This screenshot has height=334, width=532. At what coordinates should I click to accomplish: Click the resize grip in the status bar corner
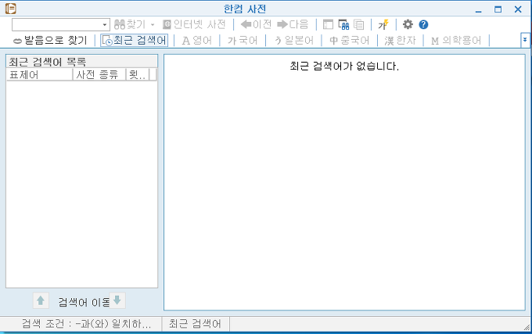coord(527,327)
